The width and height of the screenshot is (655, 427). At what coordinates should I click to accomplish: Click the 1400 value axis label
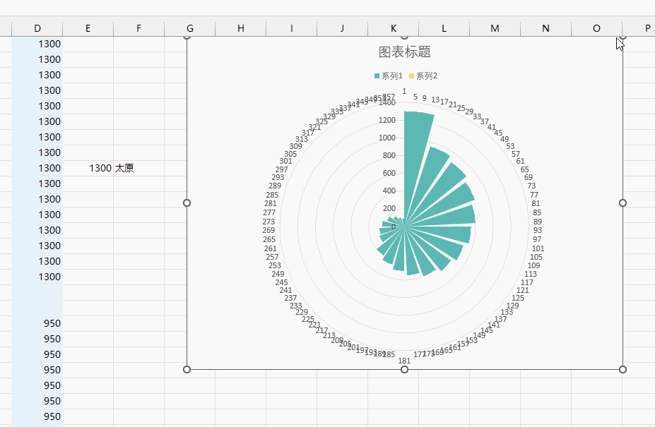click(386, 103)
